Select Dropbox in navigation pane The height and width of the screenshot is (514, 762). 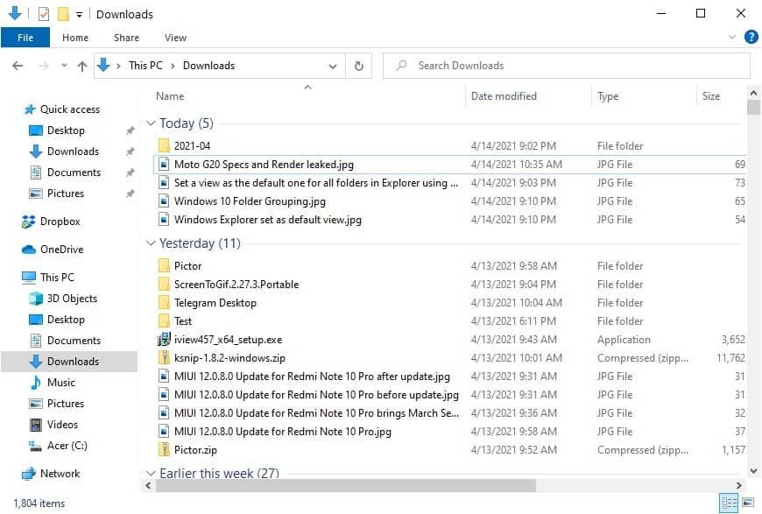(x=60, y=222)
